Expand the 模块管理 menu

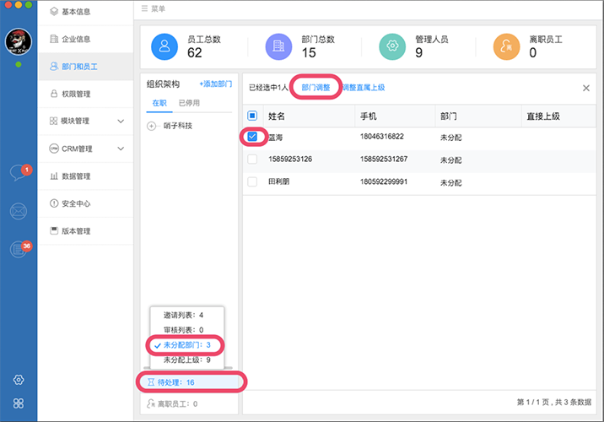click(120, 121)
